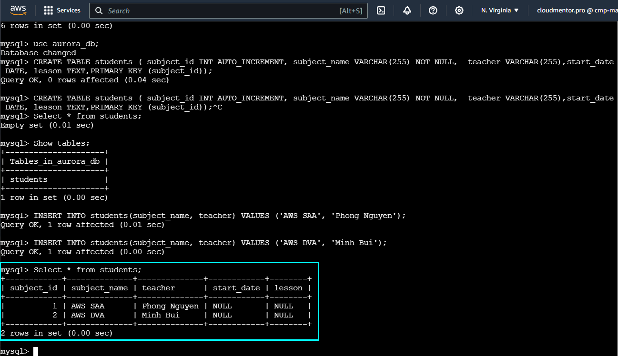Open CloudShell via terminal icon
This screenshot has height=356, width=618.
pos(381,10)
